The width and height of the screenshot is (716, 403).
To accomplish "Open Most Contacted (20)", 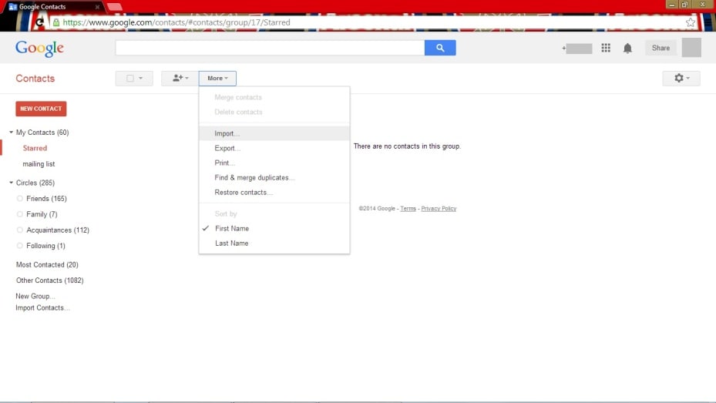I will point(47,265).
